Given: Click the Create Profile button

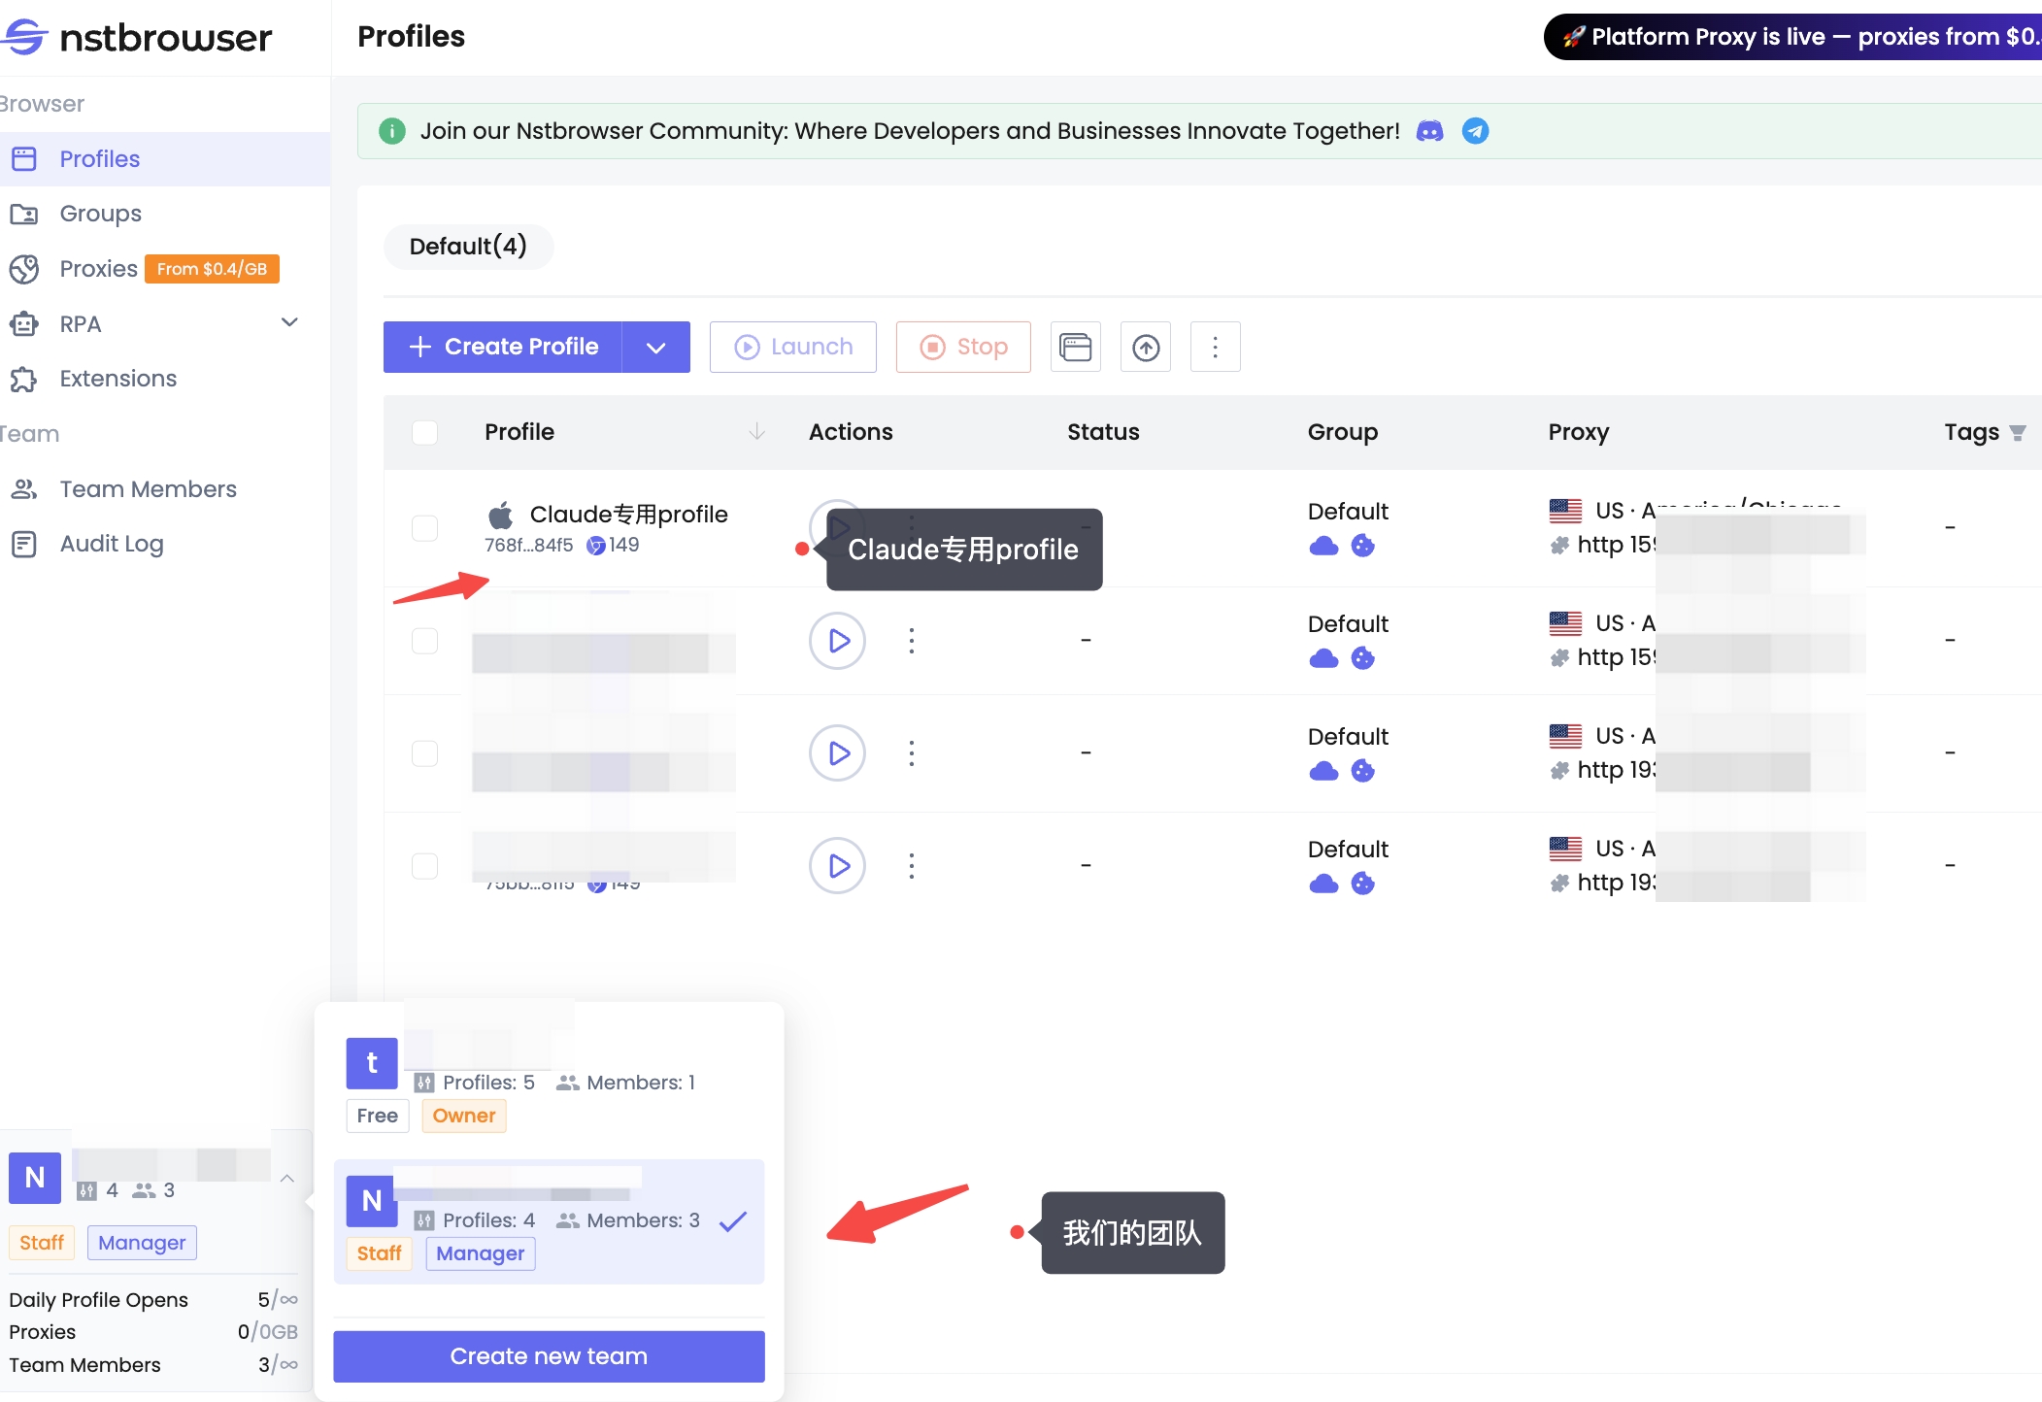Looking at the screenshot, I should point(503,347).
